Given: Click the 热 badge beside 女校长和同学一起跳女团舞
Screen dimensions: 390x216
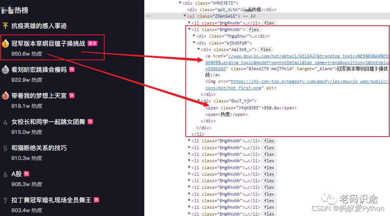Looking at the screenshot, I should coord(90,122).
